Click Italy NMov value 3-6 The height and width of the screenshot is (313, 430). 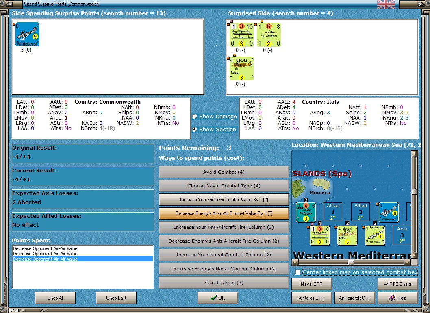(x=404, y=113)
